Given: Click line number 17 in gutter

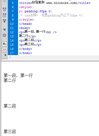Looking at the screenshot, I should coord(12,53).
